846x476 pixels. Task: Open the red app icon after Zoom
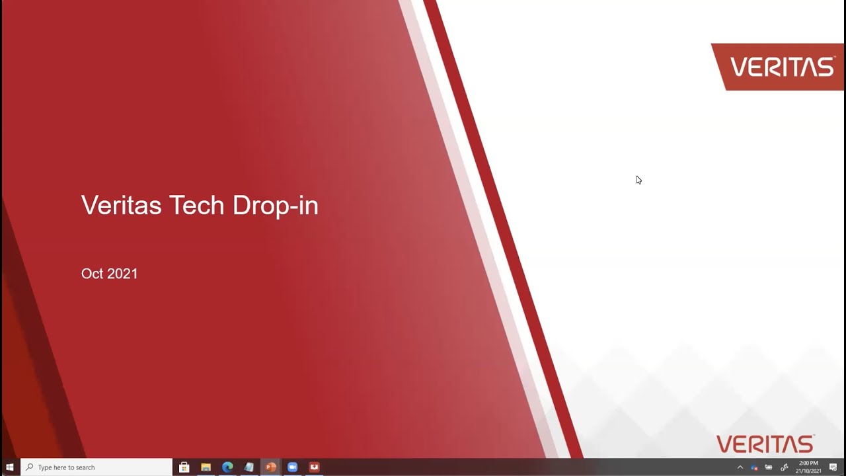coord(315,467)
